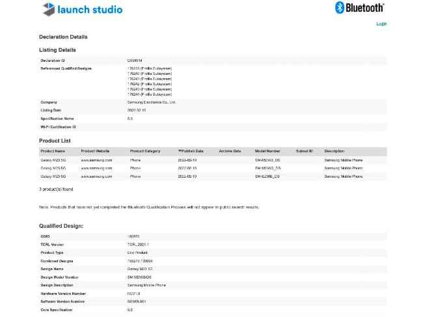Screen dimensions: 423x317
Task: Click the Core Specification label
Action: [57, 310]
